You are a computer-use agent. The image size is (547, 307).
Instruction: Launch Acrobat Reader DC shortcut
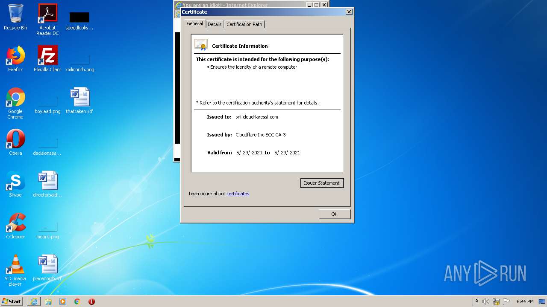tap(47, 19)
